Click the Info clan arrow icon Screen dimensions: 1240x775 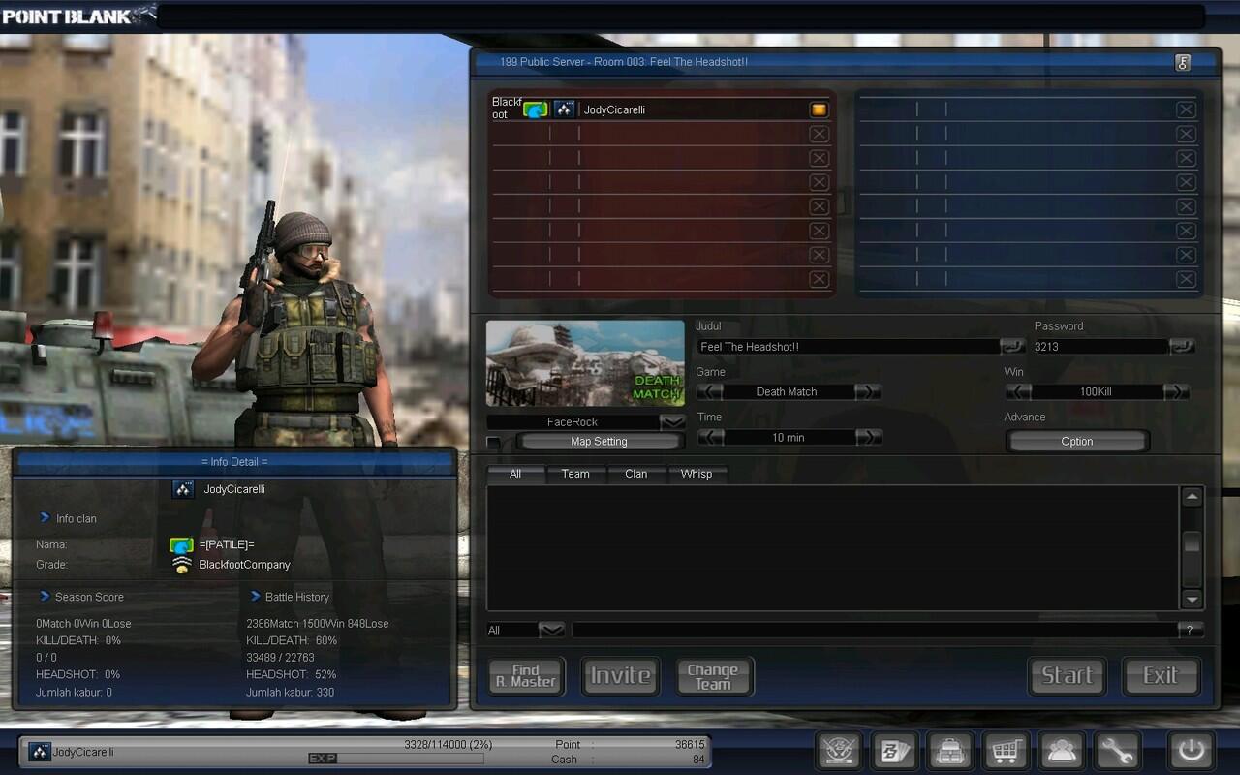(45, 518)
